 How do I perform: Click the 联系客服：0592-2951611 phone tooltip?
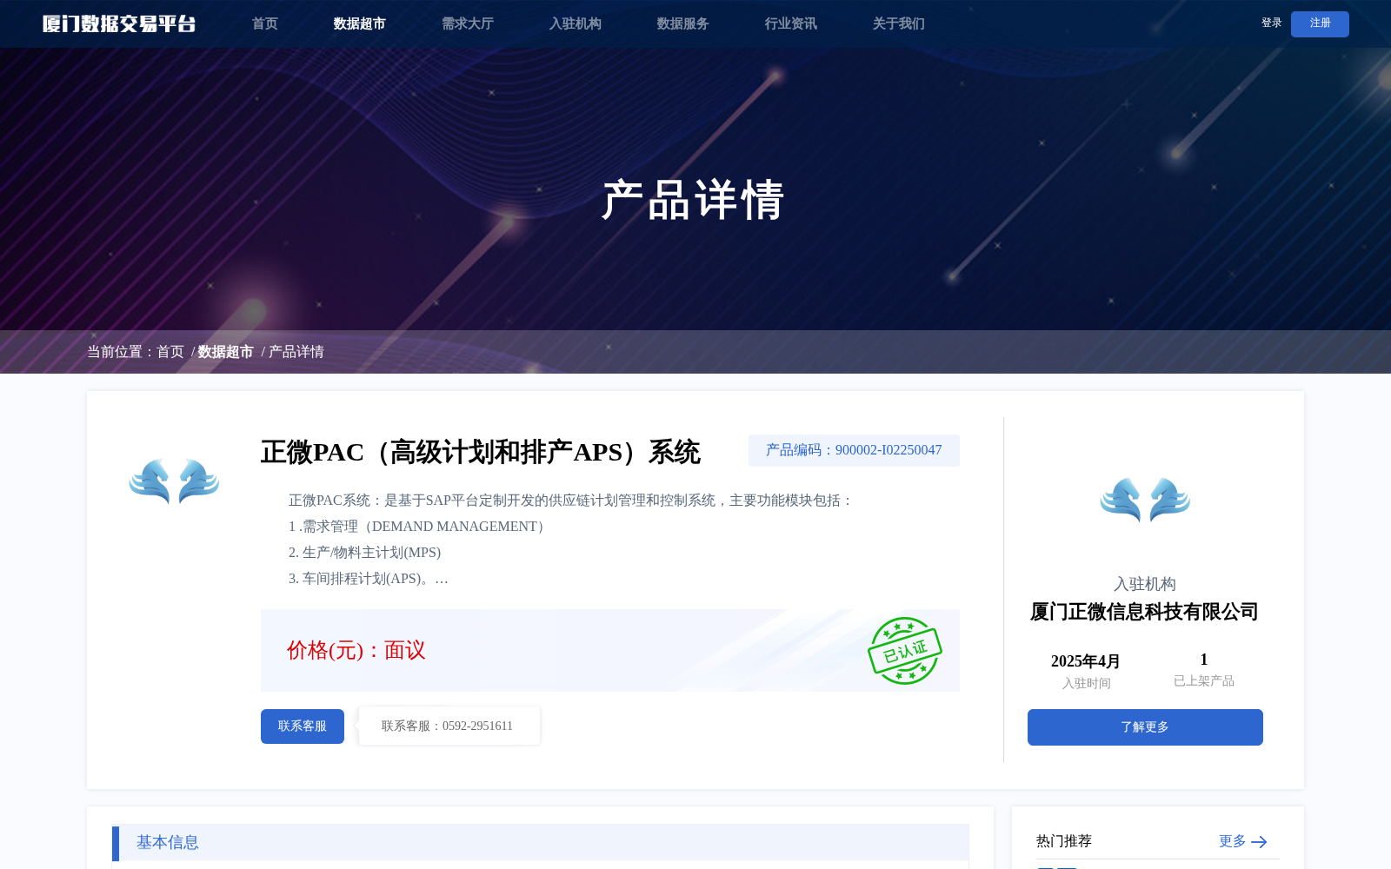click(449, 726)
